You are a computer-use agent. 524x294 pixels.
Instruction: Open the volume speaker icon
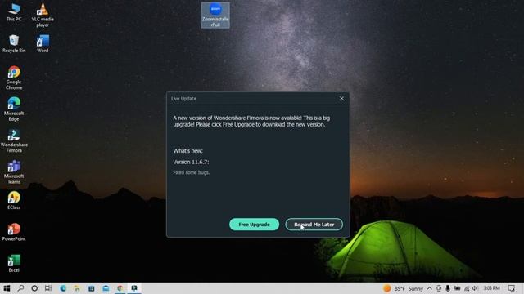475,288
